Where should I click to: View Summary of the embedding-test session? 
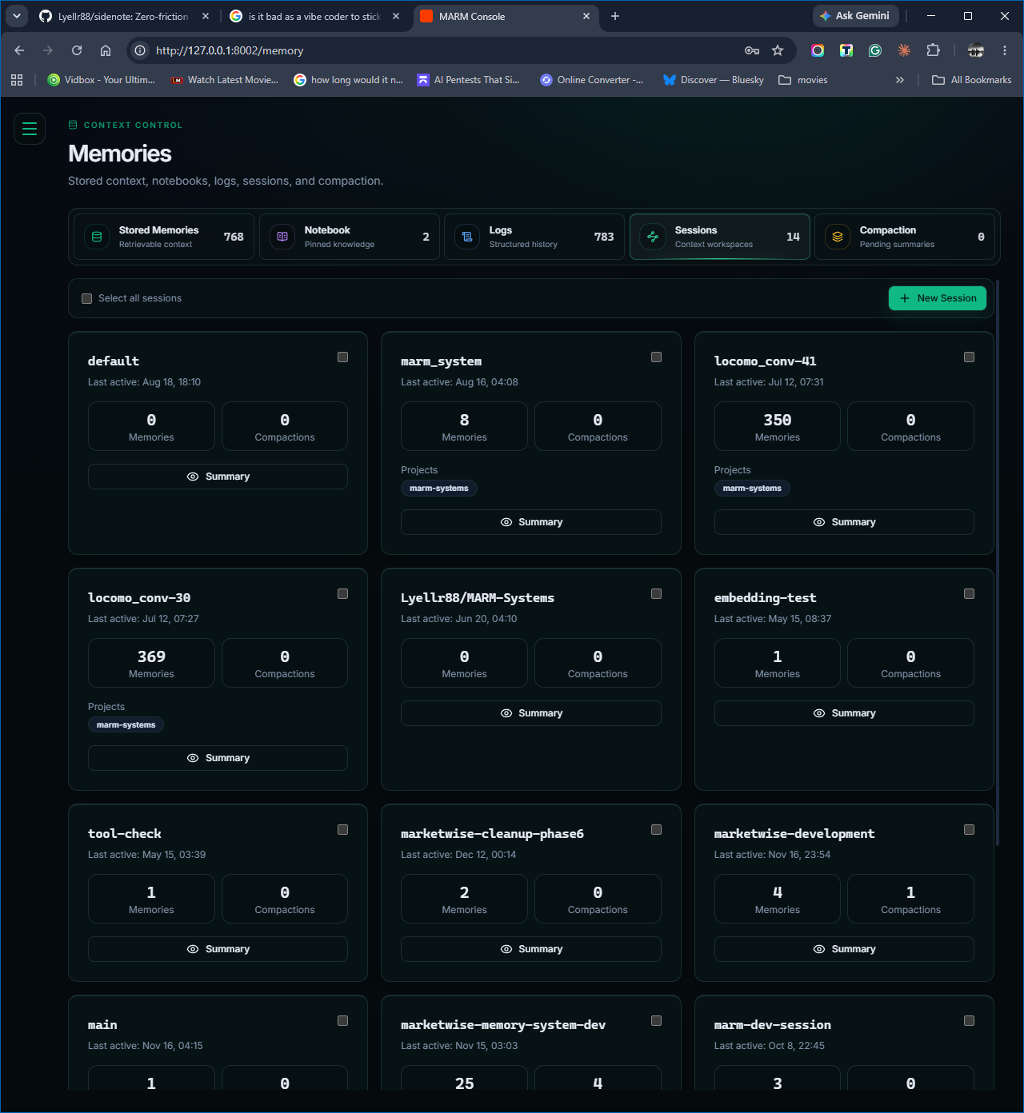click(844, 713)
